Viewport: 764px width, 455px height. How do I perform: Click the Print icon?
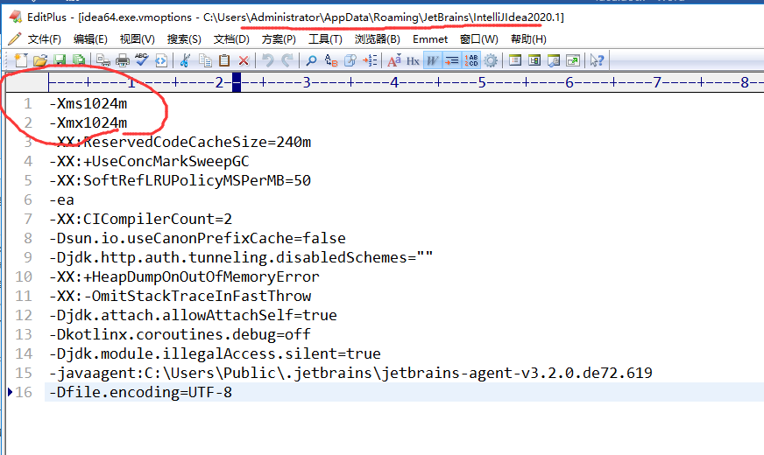click(x=123, y=60)
